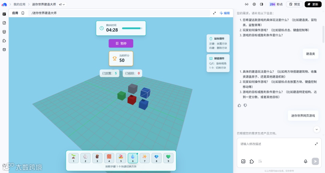Click the /迷你世界建造大师 path field
Image resolution: width=325 pixels, height=173 pixels.
point(119,13)
